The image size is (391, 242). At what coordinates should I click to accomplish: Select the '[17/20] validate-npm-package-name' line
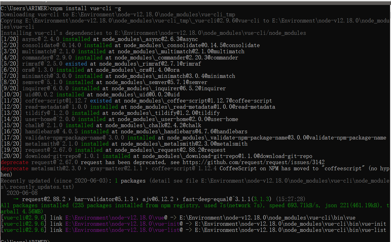(193, 138)
